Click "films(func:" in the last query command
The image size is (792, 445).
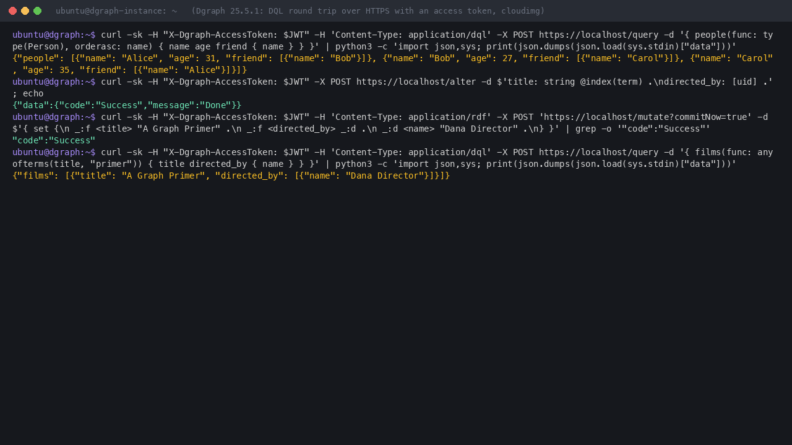click(721, 152)
